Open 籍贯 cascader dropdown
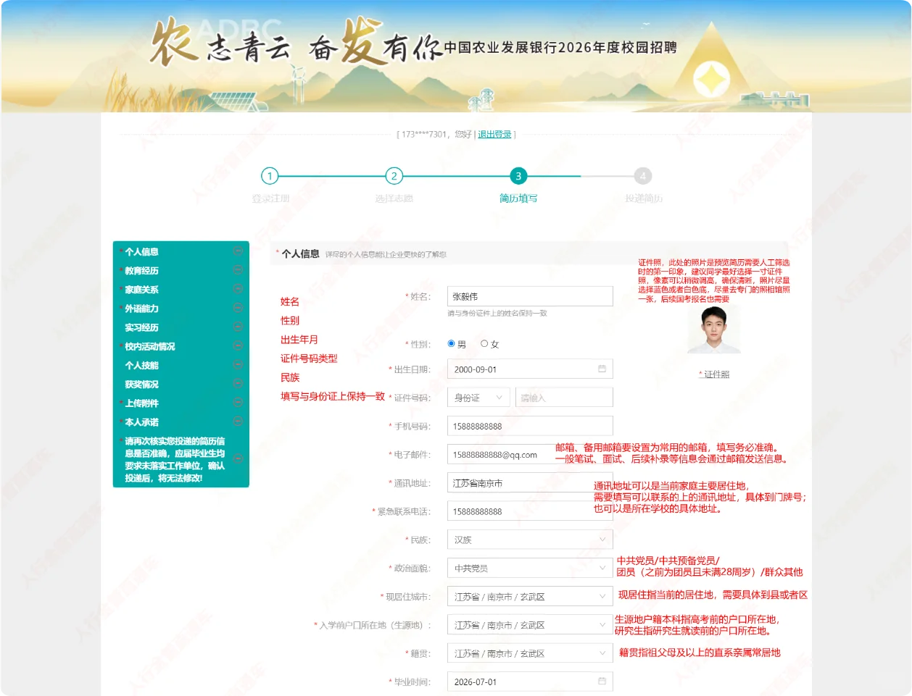 click(530, 653)
